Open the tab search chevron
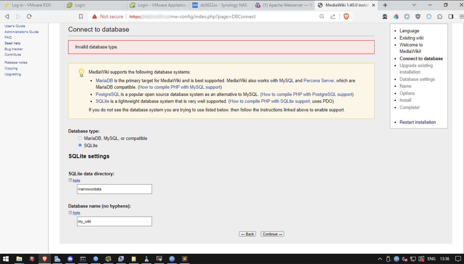 click(414, 5)
